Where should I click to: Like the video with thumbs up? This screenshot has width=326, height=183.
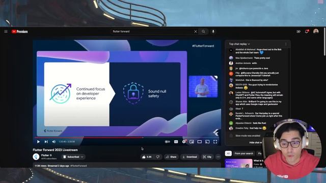click(147, 157)
